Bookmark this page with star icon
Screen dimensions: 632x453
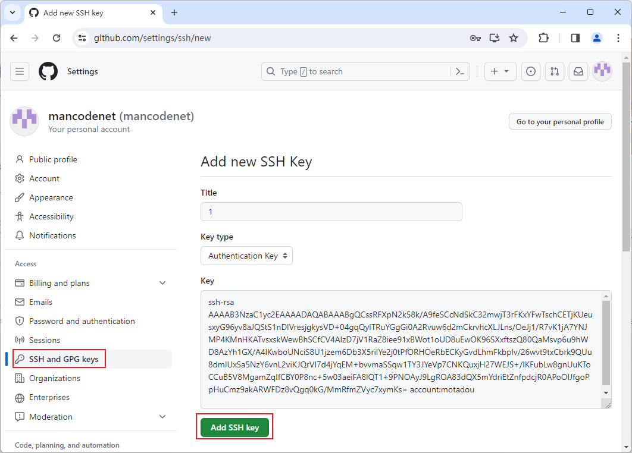(x=514, y=38)
